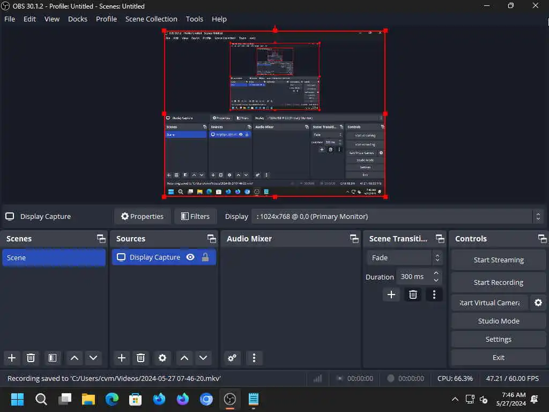Open the clock showing 7:46 AM
Screen dimensions: 549x412
[x=511, y=399]
